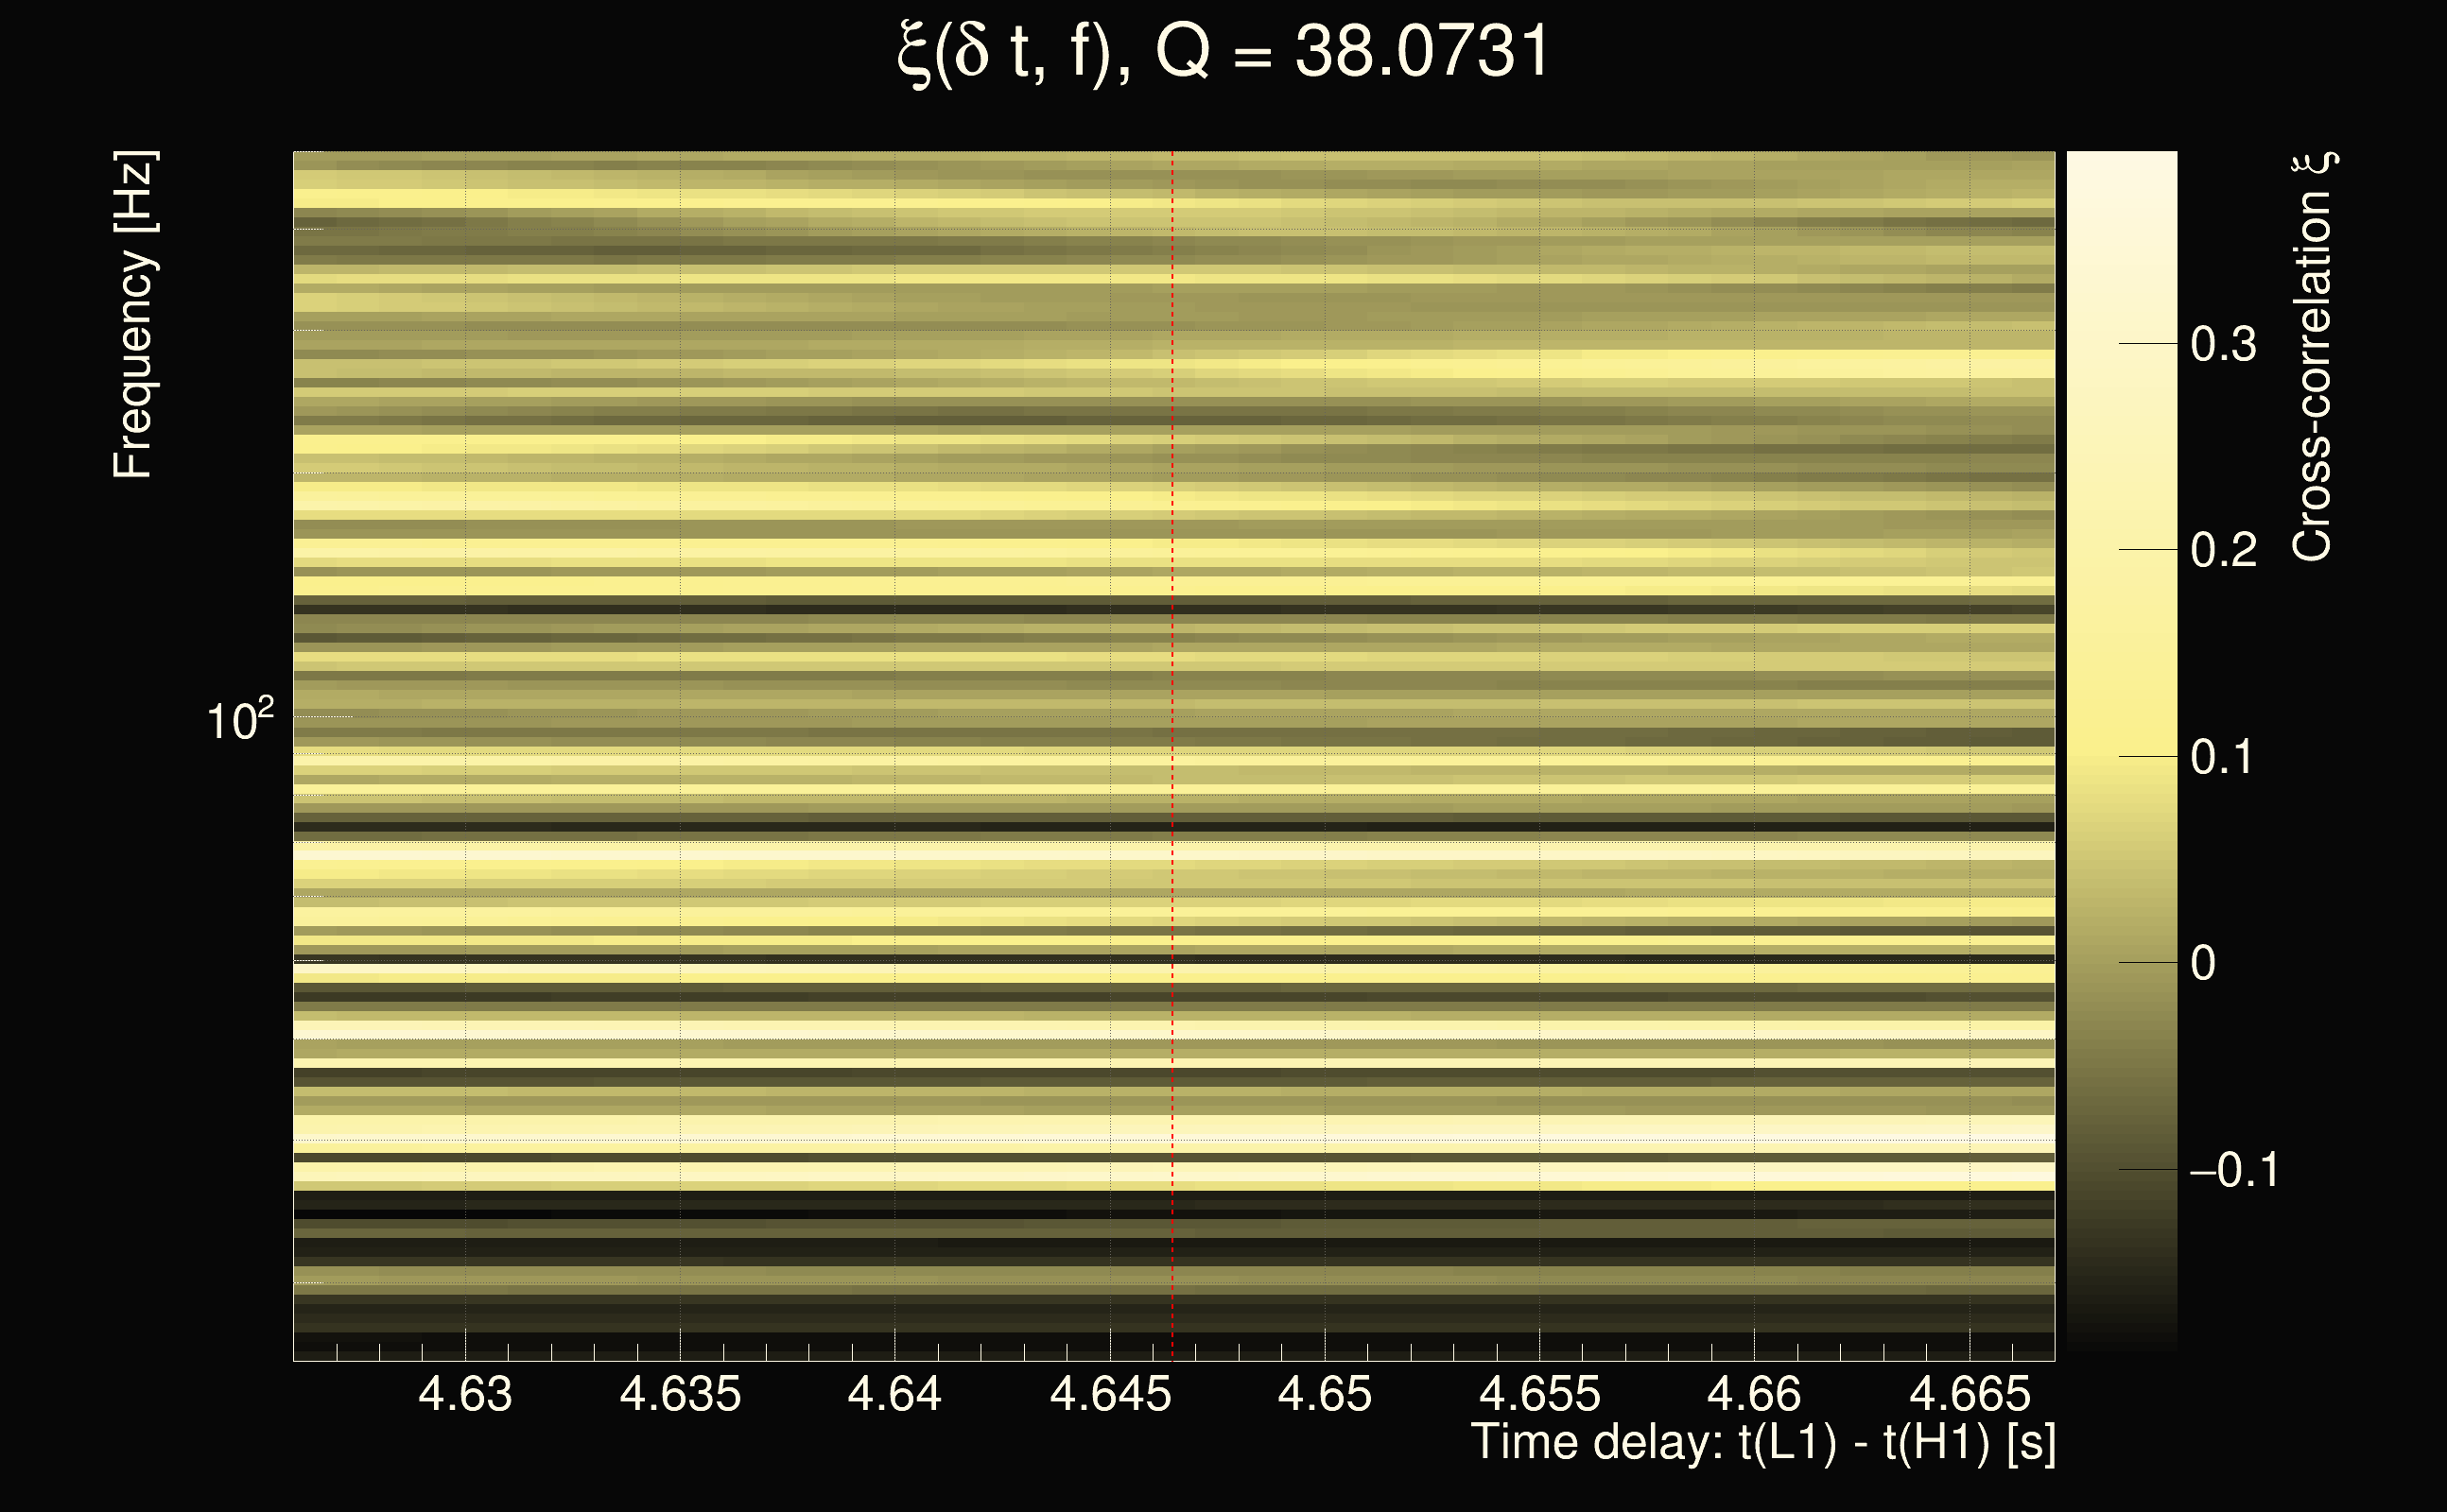Click the 4.655 x-axis tick label
Viewport: 2447px width, 1512px height.
tap(1539, 1394)
